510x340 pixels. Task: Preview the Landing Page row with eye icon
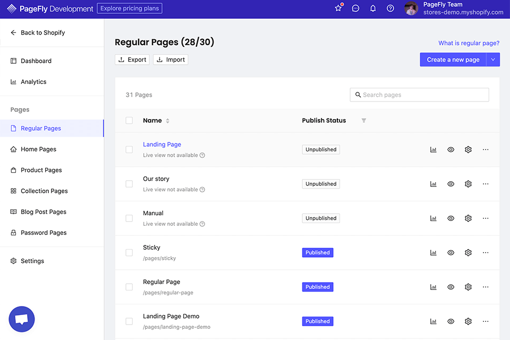tap(451, 150)
